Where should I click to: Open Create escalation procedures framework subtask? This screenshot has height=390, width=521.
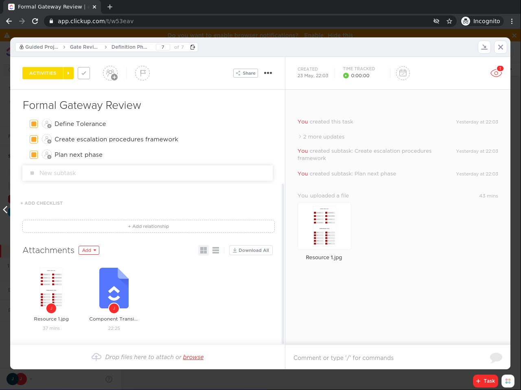point(116,139)
